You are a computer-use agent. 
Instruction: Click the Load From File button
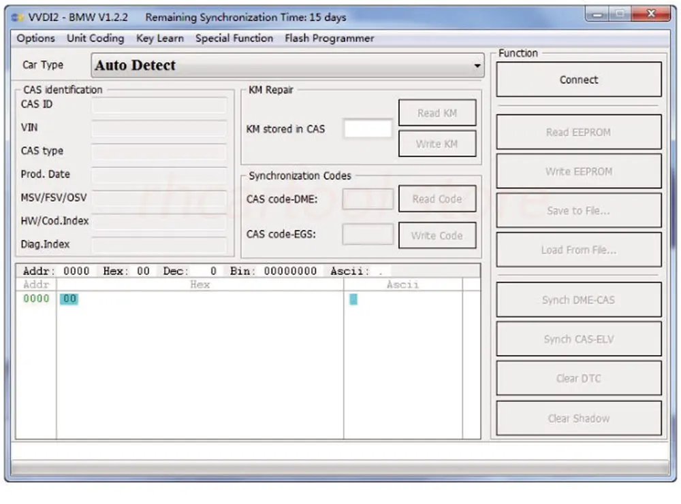click(x=578, y=250)
